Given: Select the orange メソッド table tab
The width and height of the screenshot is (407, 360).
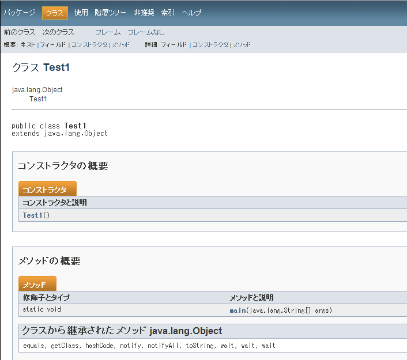Looking at the screenshot, I should pyautogui.click(x=35, y=285).
